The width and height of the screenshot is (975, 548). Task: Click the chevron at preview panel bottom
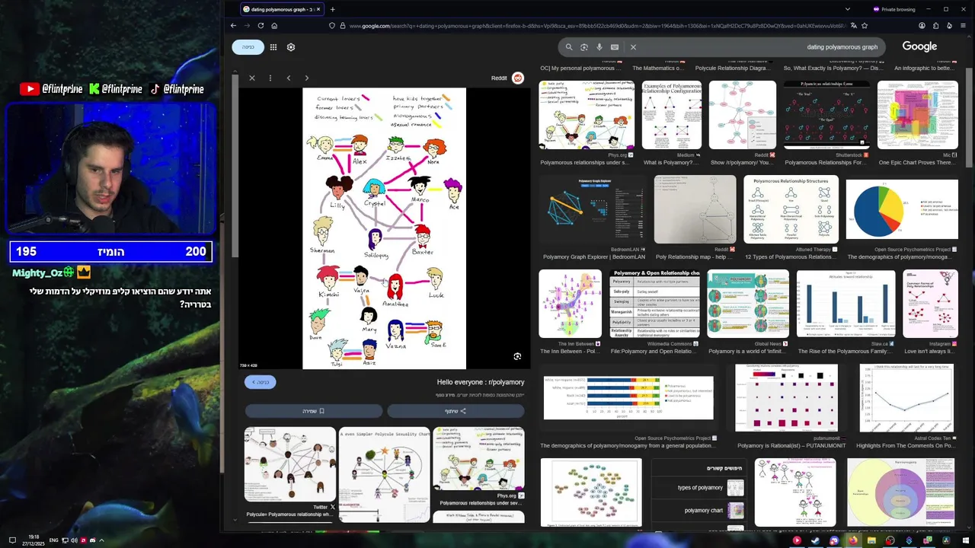[x=234, y=521]
